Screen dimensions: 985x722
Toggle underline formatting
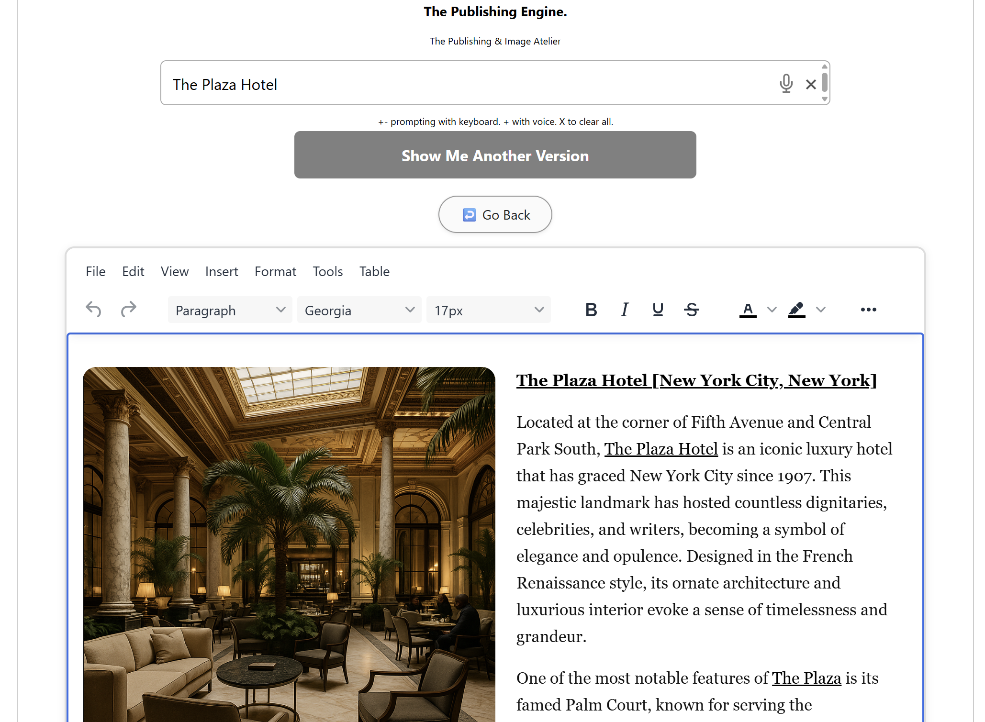(658, 310)
